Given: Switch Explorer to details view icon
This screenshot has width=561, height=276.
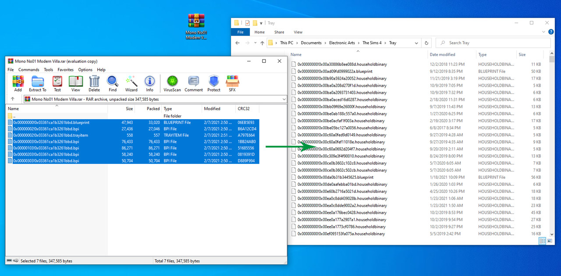Looking at the screenshot, I should click(543, 241).
